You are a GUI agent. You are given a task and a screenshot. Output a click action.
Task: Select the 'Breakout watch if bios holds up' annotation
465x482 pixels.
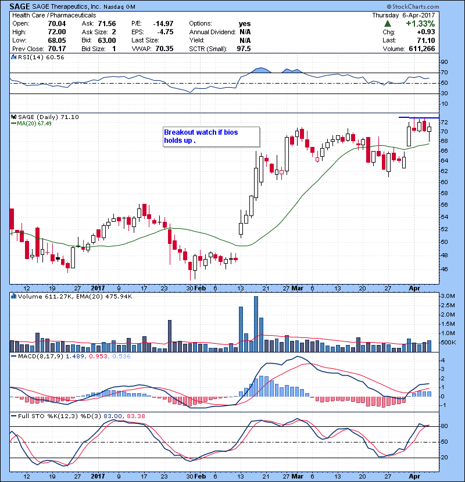tap(211, 137)
